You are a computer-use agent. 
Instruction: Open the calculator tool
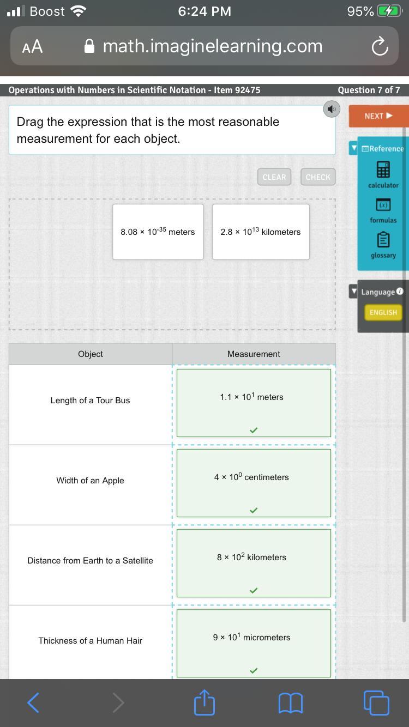click(x=383, y=174)
